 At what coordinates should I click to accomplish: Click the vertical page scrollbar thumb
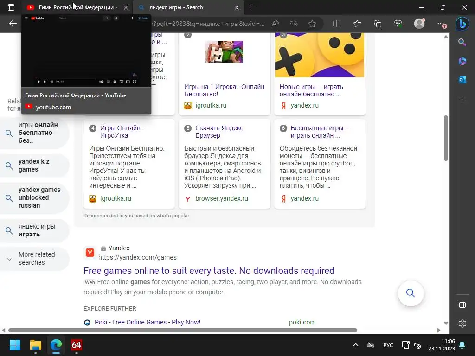click(446, 138)
